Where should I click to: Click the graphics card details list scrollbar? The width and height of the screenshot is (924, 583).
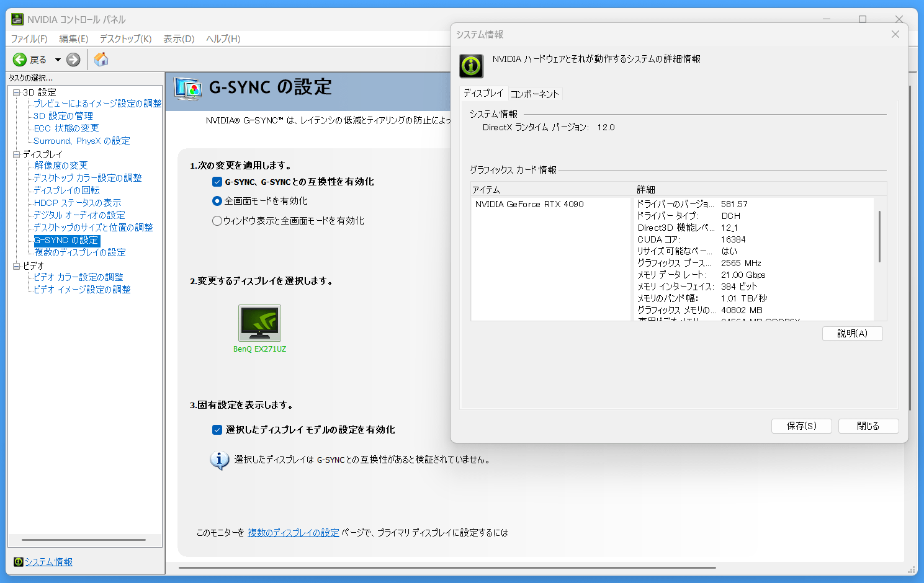click(879, 236)
